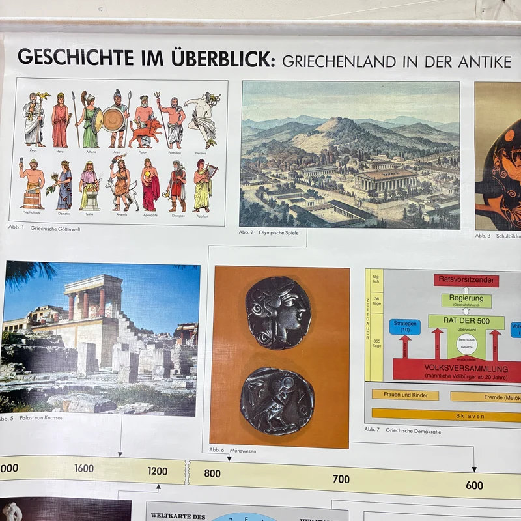
Task: Select the Aphrodite figure
Action: (x=150, y=185)
